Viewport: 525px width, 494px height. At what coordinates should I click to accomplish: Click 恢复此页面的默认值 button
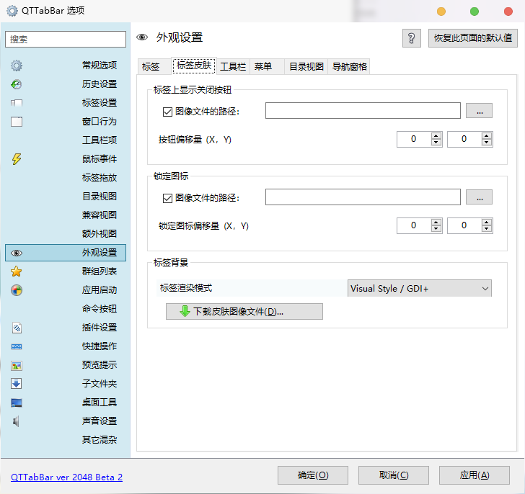473,38
